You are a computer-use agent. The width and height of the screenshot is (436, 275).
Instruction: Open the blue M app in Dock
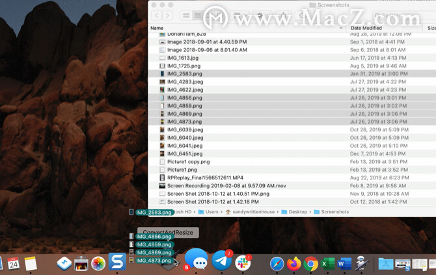pyautogui.click(x=64, y=263)
